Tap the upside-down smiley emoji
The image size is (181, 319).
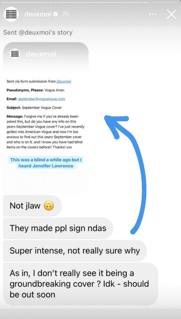[x=49, y=206]
